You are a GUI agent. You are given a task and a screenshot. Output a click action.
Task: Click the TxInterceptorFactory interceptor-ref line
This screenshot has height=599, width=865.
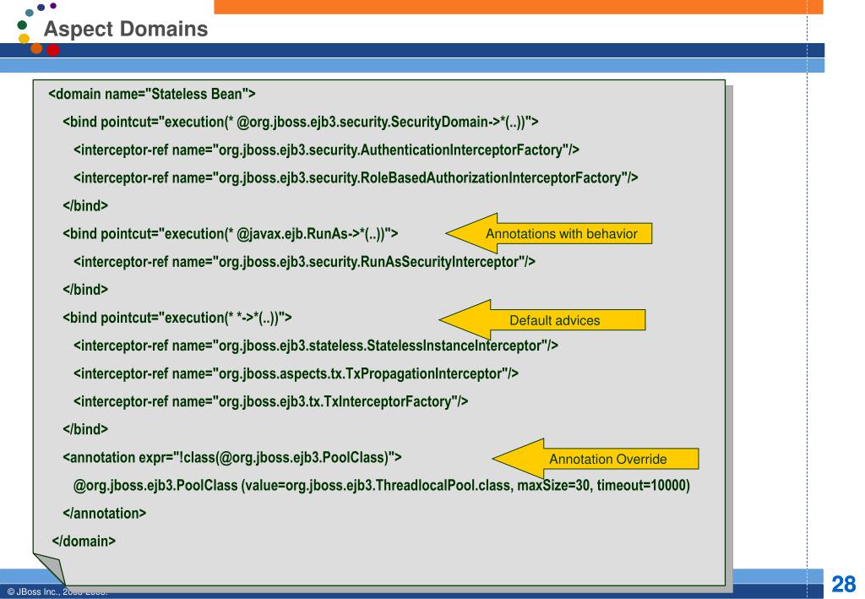271,401
